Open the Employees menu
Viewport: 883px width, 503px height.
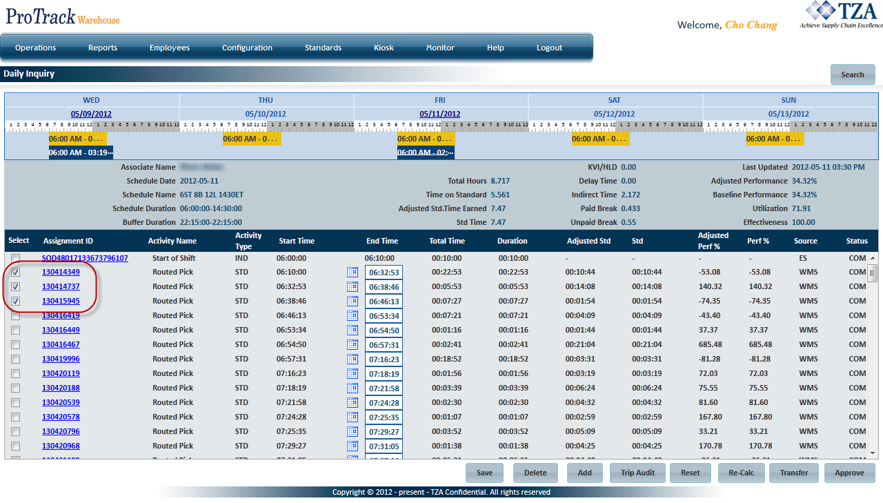click(x=170, y=48)
